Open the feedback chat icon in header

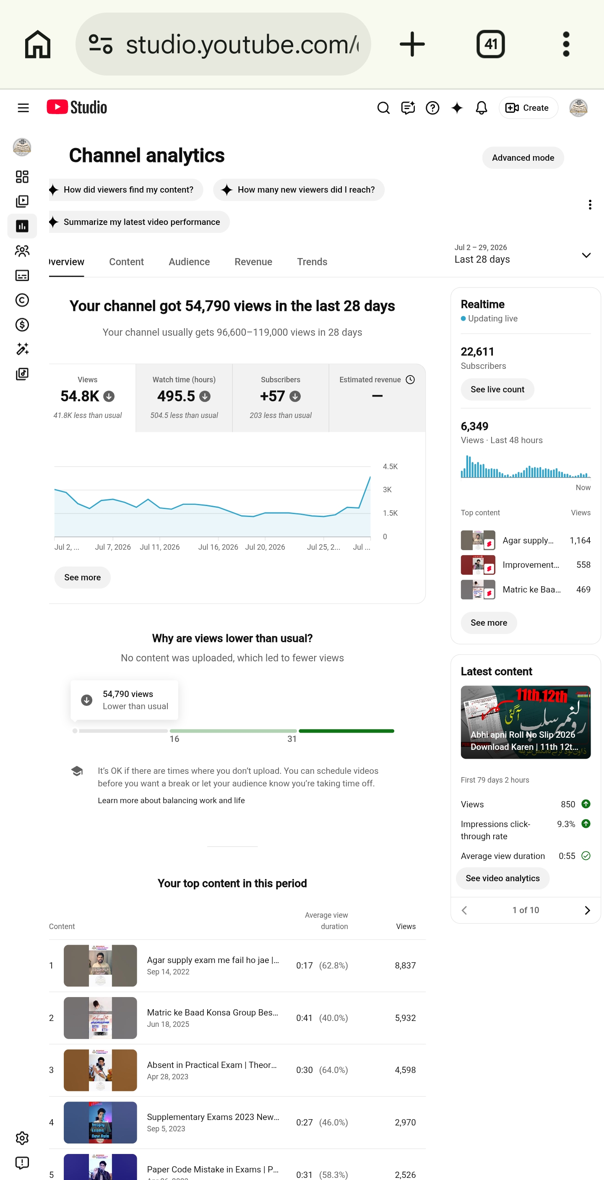coord(408,108)
